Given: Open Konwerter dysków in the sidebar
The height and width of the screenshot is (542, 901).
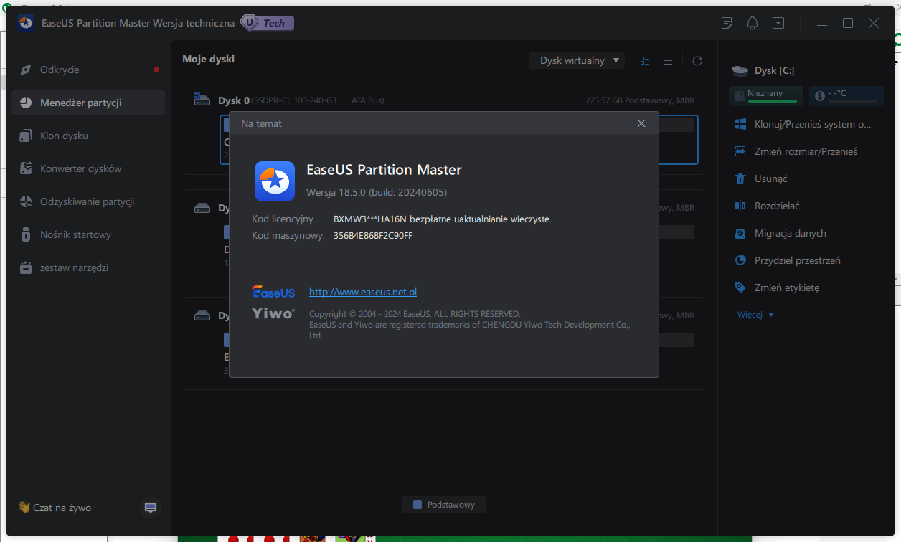Looking at the screenshot, I should pos(88,168).
